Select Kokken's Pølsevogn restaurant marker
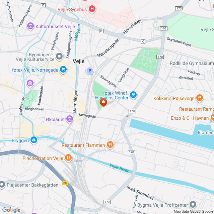This screenshot has width=214, height=214. coord(200,98)
